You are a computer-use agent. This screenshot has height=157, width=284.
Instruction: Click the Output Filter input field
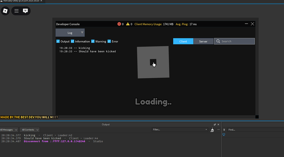coord(180,130)
